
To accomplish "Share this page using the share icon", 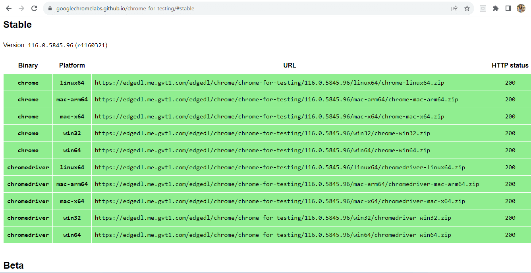I will pyautogui.click(x=454, y=8).
